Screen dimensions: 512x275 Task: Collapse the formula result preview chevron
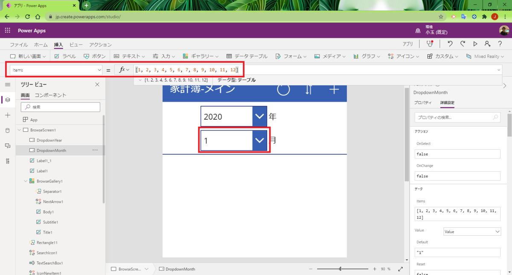click(140, 80)
